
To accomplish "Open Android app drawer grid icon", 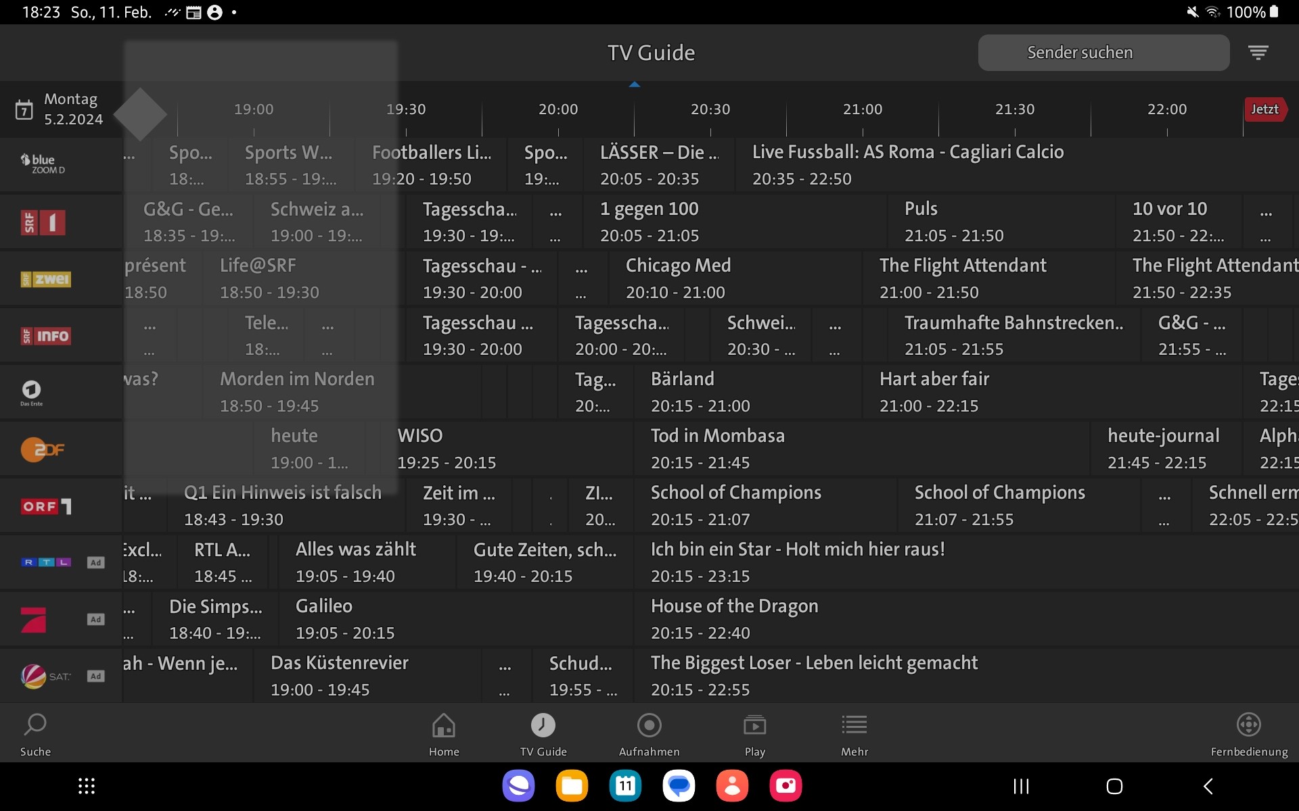I will (87, 786).
